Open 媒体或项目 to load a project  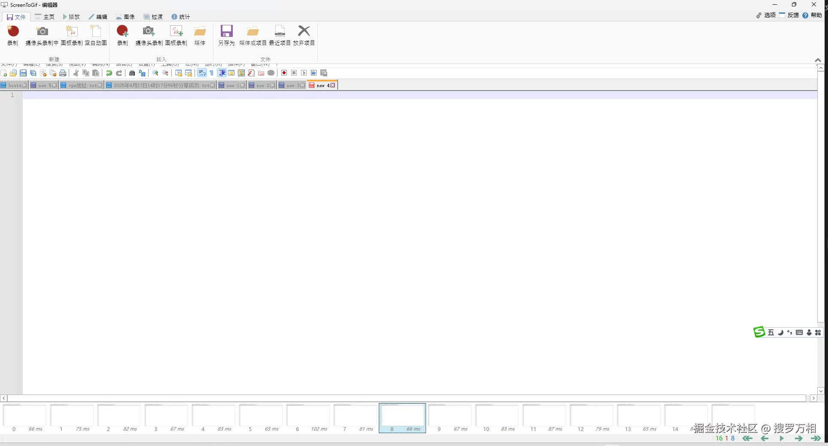tap(253, 35)
